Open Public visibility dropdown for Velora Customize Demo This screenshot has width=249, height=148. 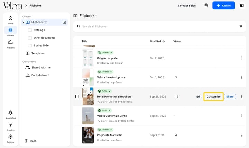pyautogui.click(x=104, y=110)
